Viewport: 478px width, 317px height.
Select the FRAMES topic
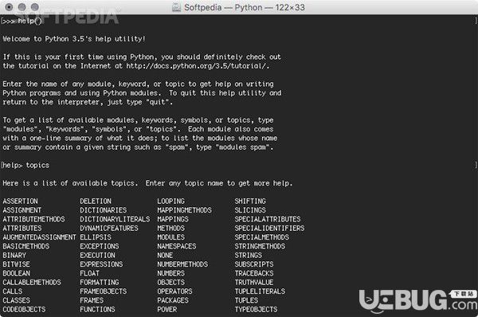point(92,300)
